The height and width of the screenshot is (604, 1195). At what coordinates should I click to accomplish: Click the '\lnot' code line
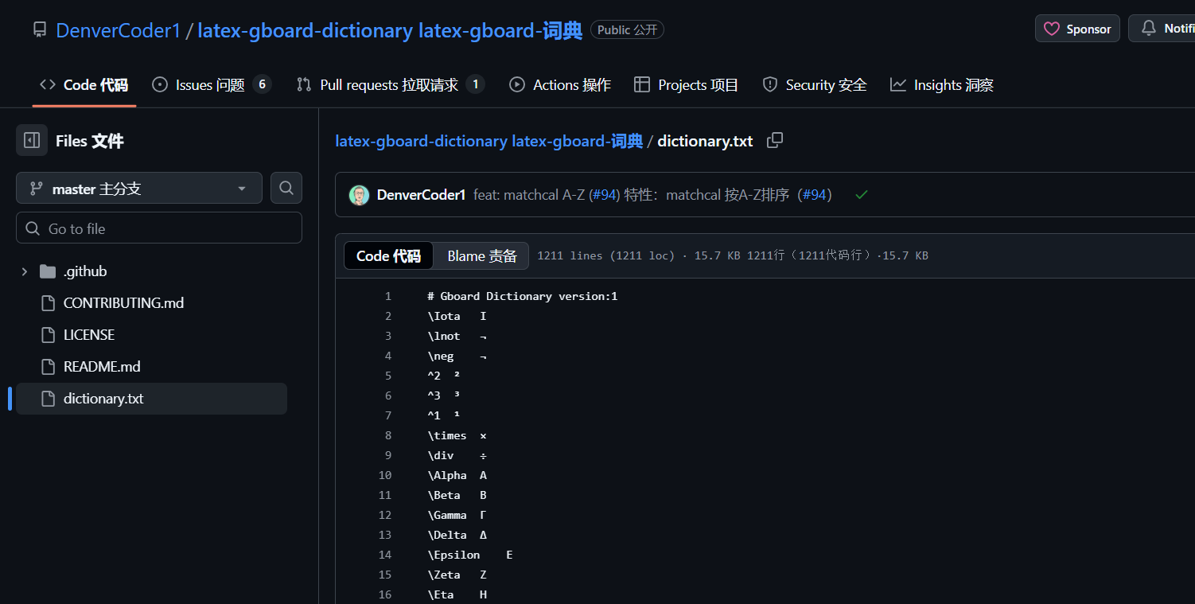[x=457, y=336]
